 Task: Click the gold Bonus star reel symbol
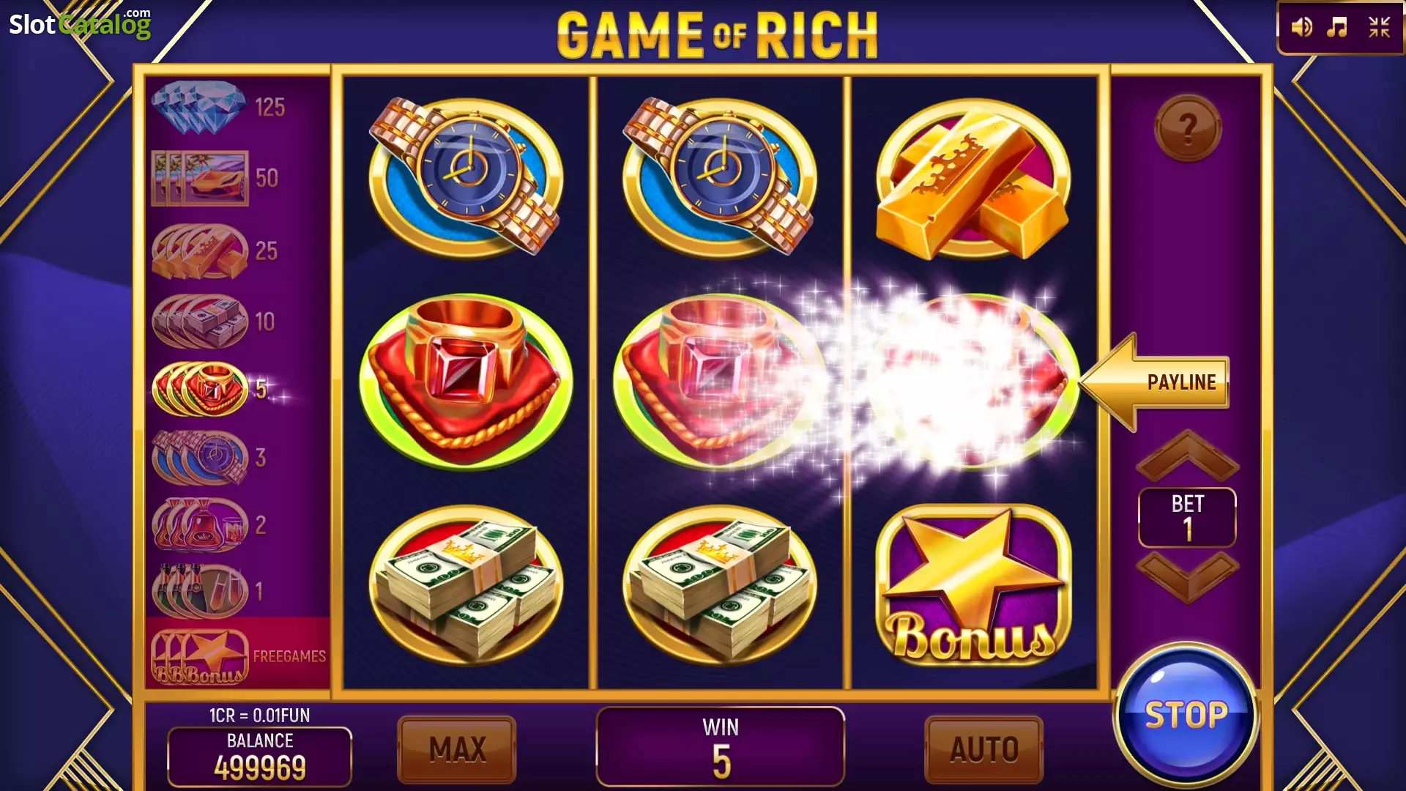coord(973,586)
